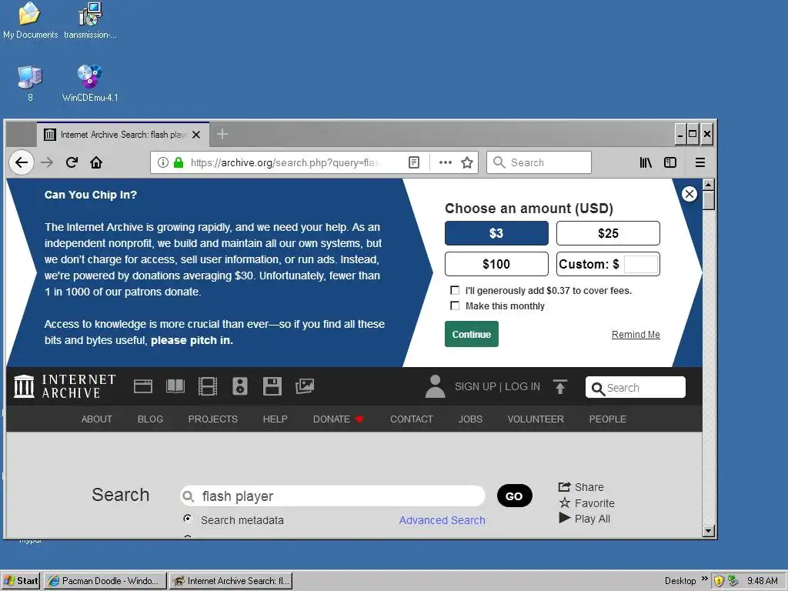Click the browser forward arrow
Screen dimensions: 788x591
point(47,162)
